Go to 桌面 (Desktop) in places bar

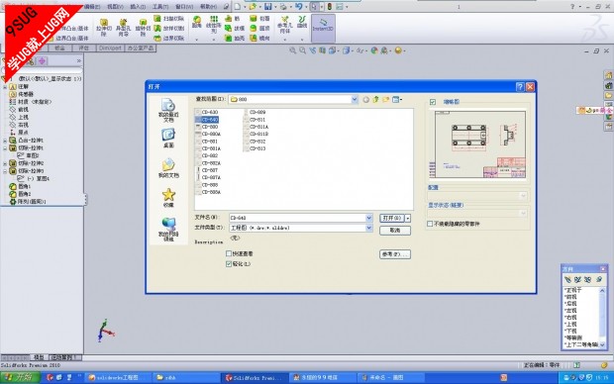coord(168,139)
